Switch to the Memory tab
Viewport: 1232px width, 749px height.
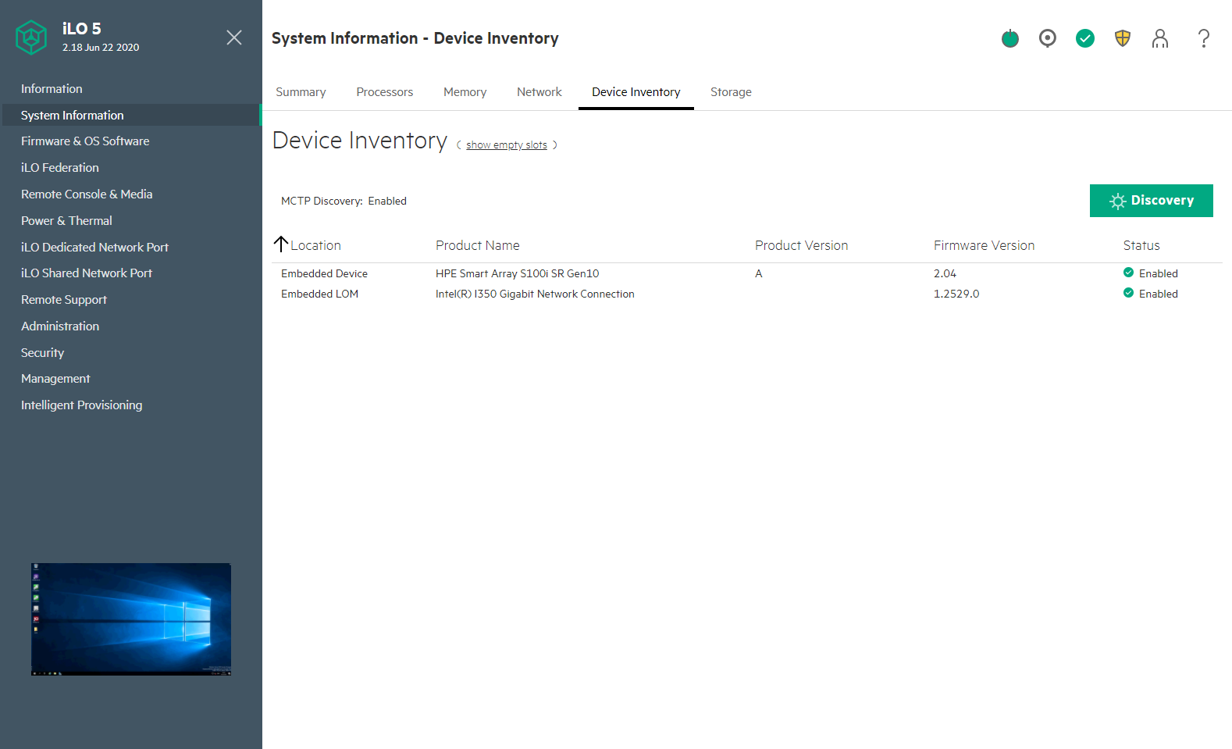click(465, 92)
